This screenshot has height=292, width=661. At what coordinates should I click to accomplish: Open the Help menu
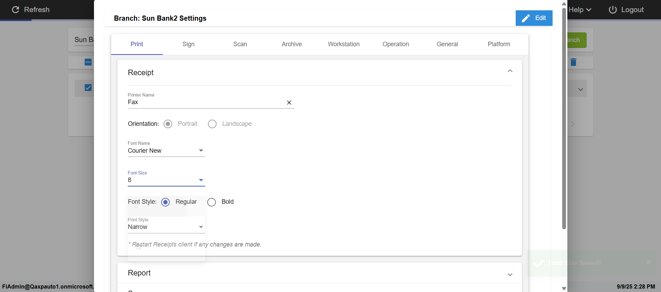pyautogui.click(x=580, y=10)
